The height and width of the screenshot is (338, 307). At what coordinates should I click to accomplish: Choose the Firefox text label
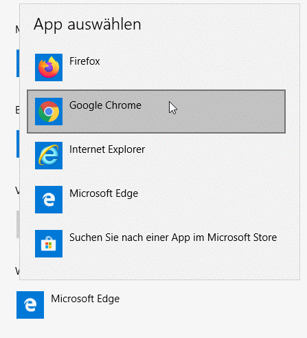coord(84,61)
